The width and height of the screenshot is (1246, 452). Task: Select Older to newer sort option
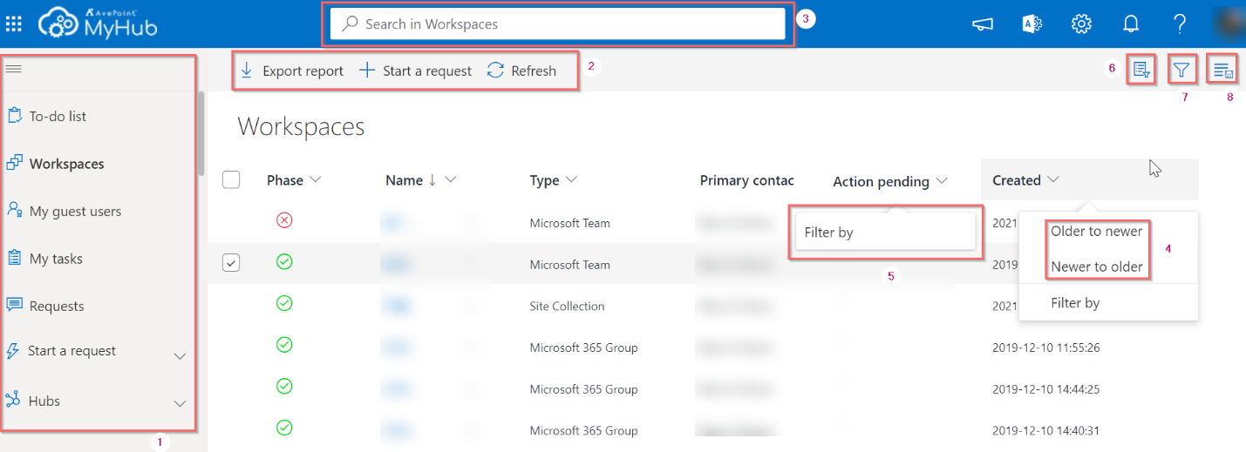tap(1096, 232)
